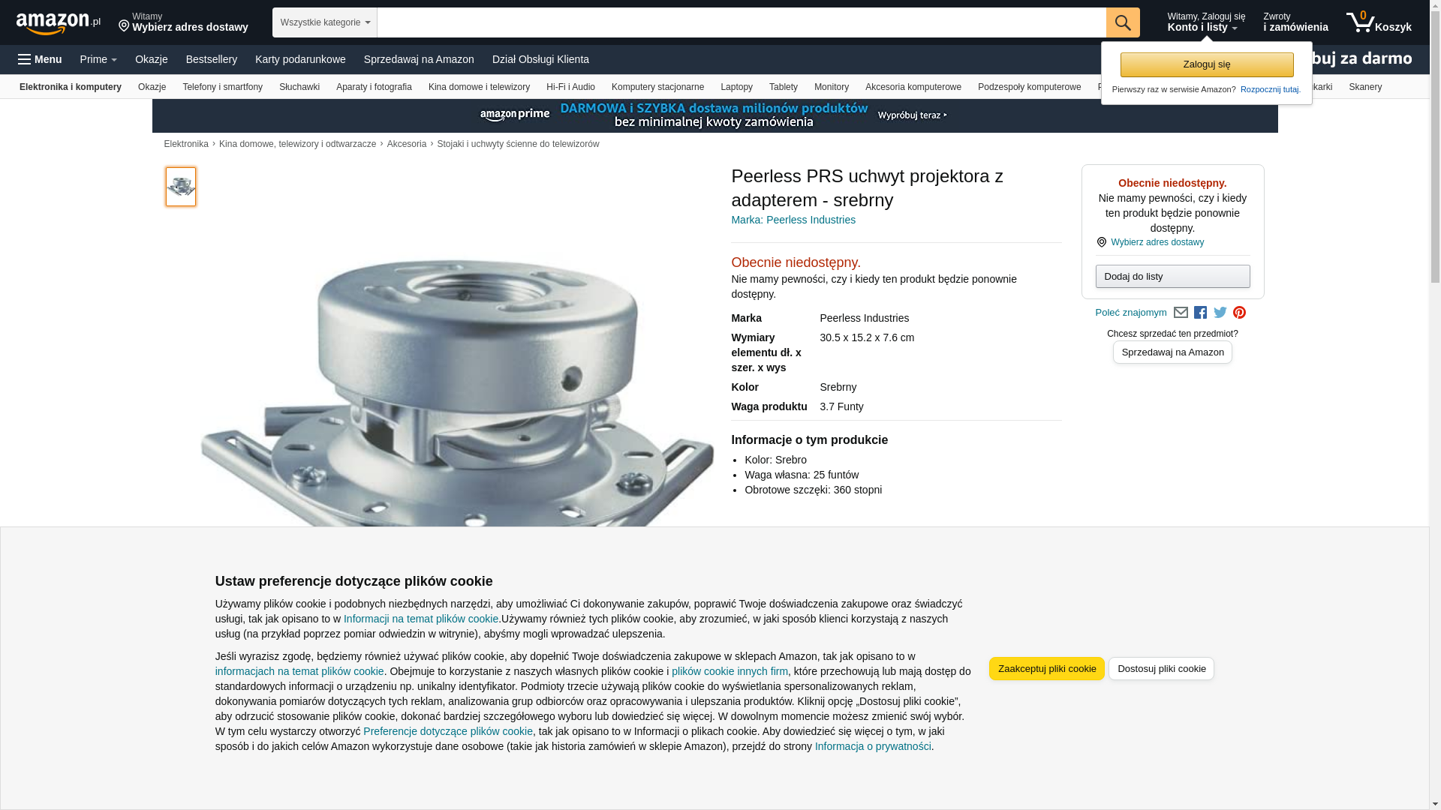Share the product via email icon
Image resolution: width=1441 pixels, height=810 pixels.
click(x=1181, y=313)
